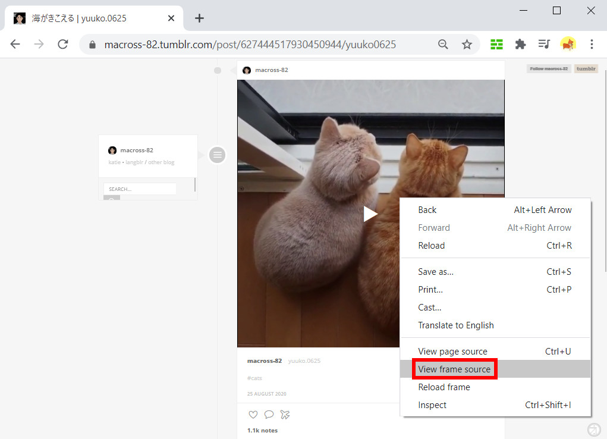This screenshot has height=439, width=607.
Task: Click the green grid extension icon
Action: pyautogui.click(x=496, y=45)
